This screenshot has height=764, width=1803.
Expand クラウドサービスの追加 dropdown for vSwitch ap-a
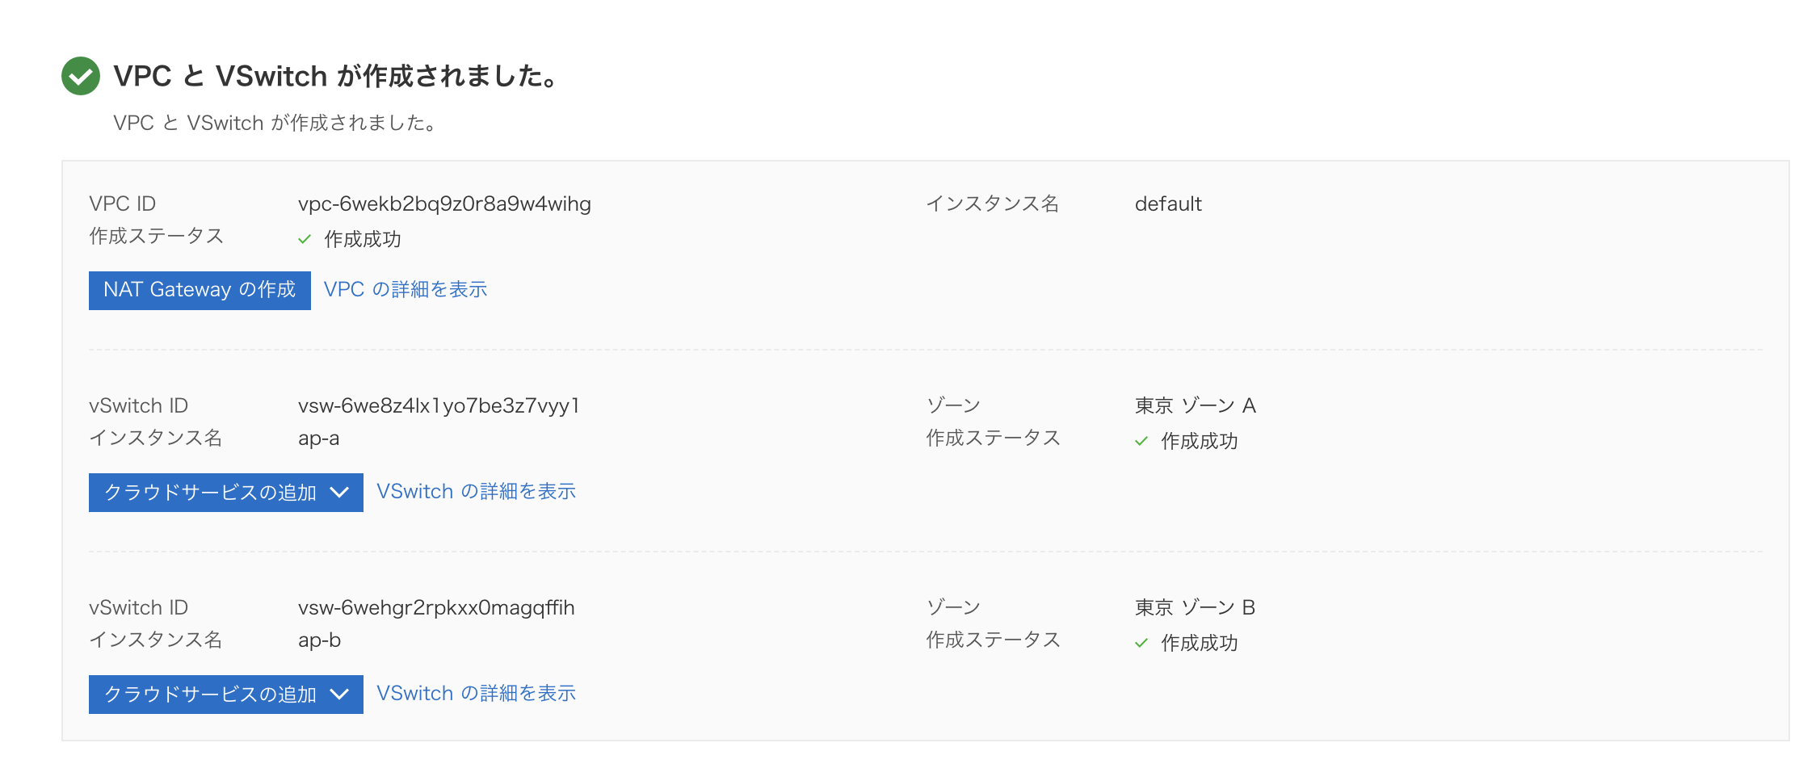click(x=225, y=492)
